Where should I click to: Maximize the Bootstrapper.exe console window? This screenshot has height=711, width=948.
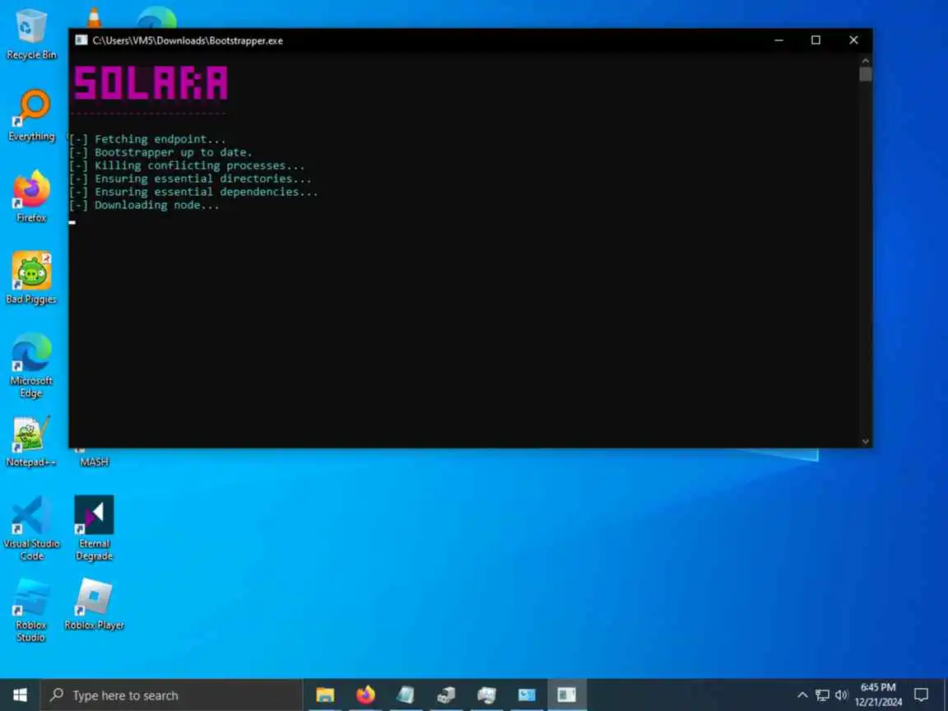pyautogui.click(x=816, y=40)
